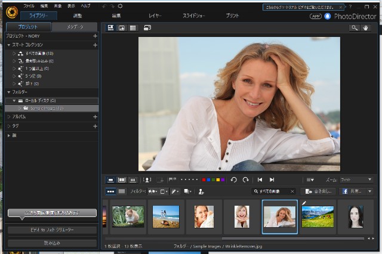Viewport: 382px width, 254px height.
Task: Click the add person tag icon
Action: click(x=201, y=191)
